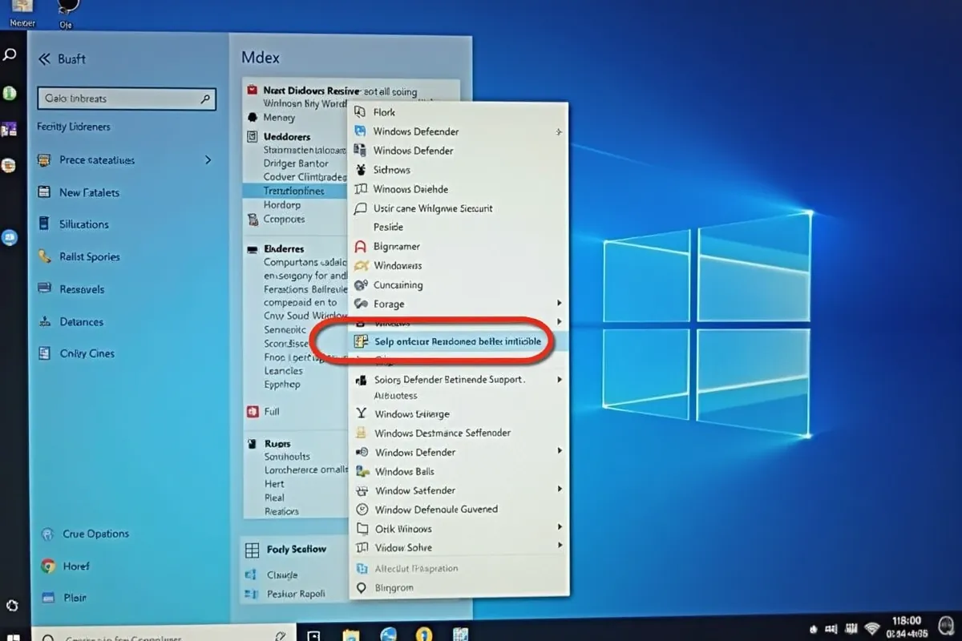The height and width of the screenshot is (641, 962).
Task: Select Blingrom at the bottom of the menu
Action: click(x=394, y=587)
